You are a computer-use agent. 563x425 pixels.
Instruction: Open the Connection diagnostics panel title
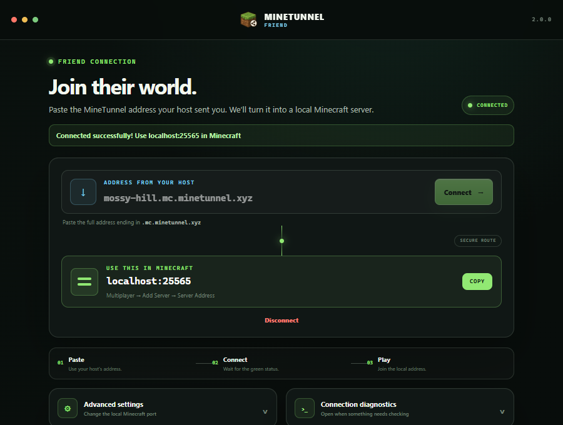point(358,404)
